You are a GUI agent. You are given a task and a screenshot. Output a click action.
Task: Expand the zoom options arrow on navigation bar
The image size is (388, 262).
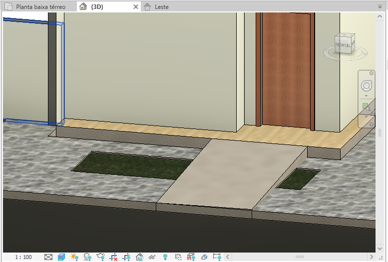click(366, 117)
